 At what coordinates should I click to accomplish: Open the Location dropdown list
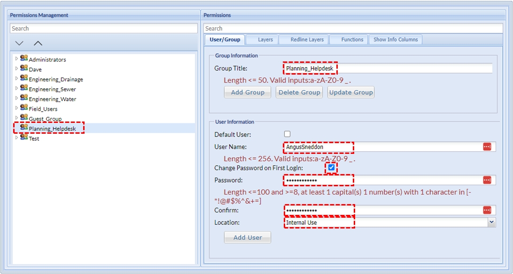[491, 222]
